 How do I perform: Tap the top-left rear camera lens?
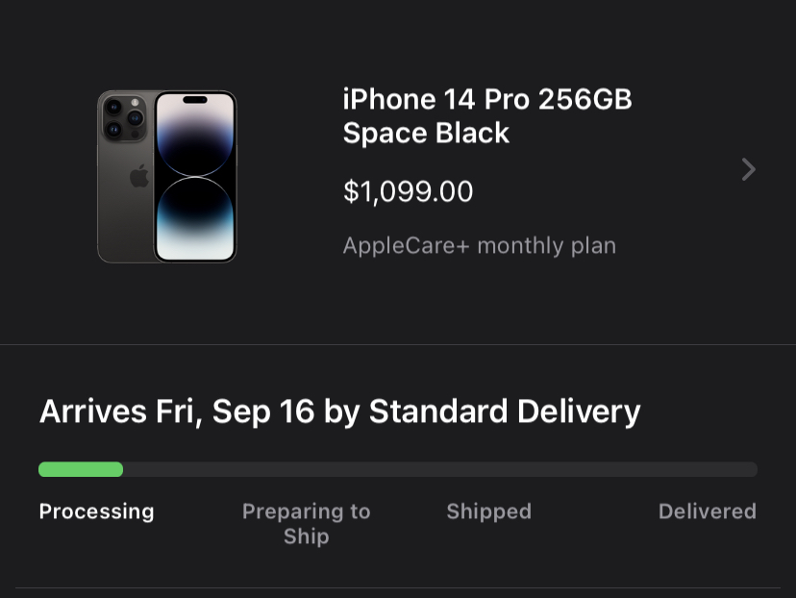click(113, 107)
